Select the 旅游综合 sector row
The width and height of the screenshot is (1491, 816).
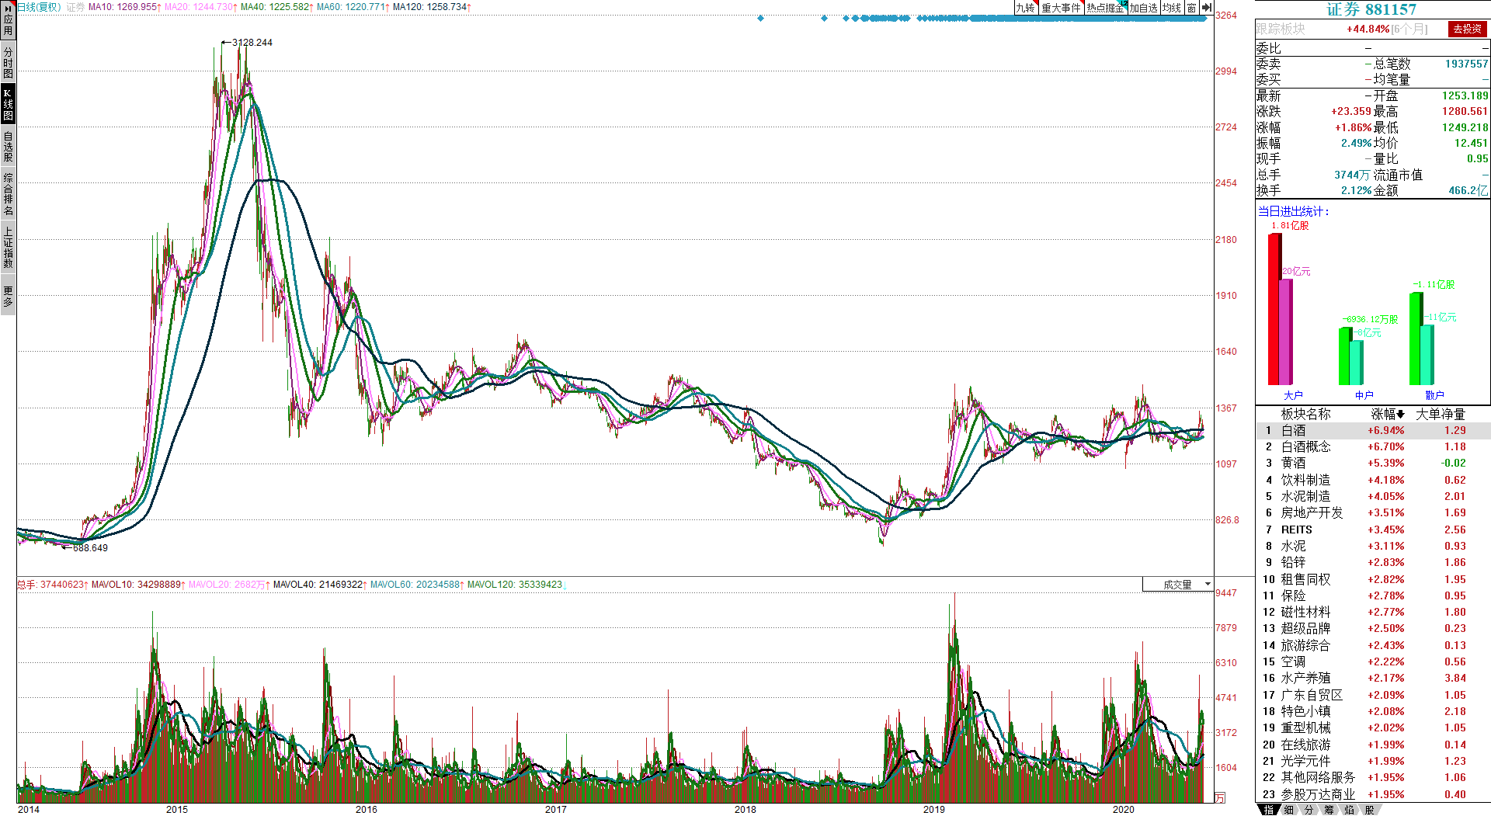pos(1373,645)
